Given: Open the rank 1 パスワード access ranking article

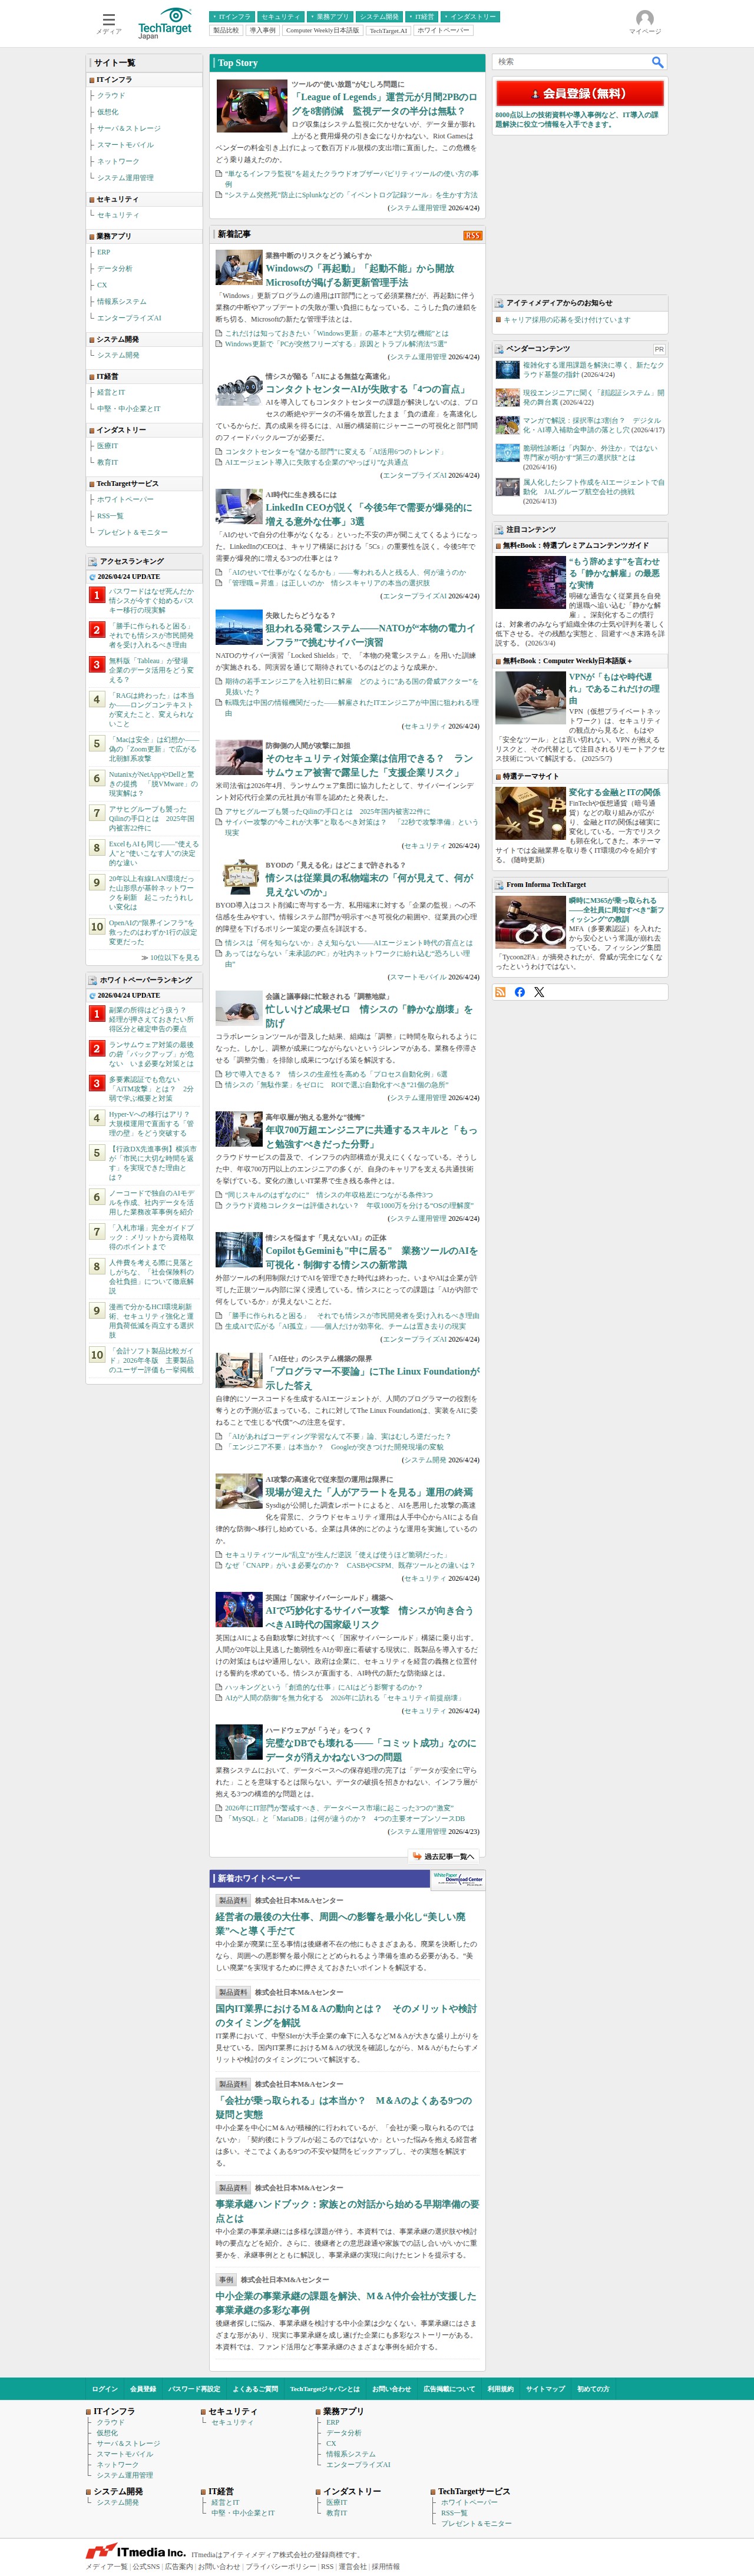Looking at the screenshot, I should coord(152,600).
